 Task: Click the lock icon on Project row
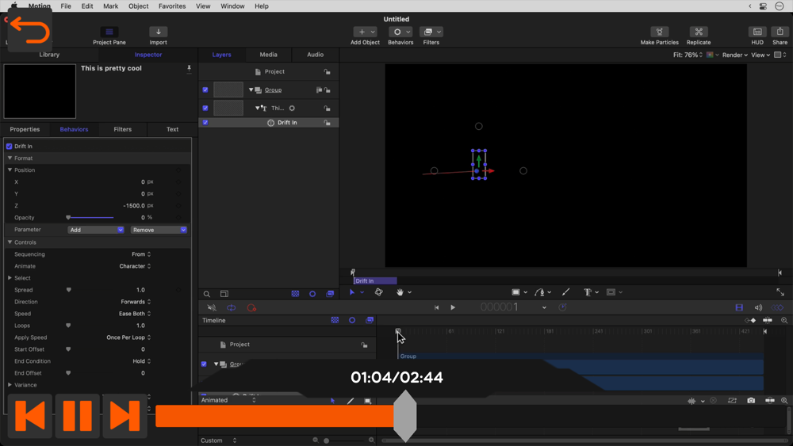click(328, 72)
